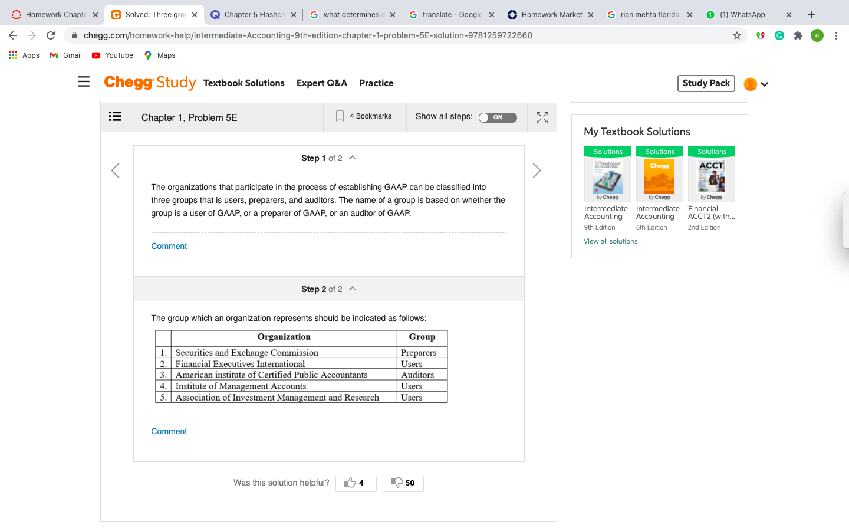
Task: Toggle the Show all steps switch
Action: pos(498,117)
